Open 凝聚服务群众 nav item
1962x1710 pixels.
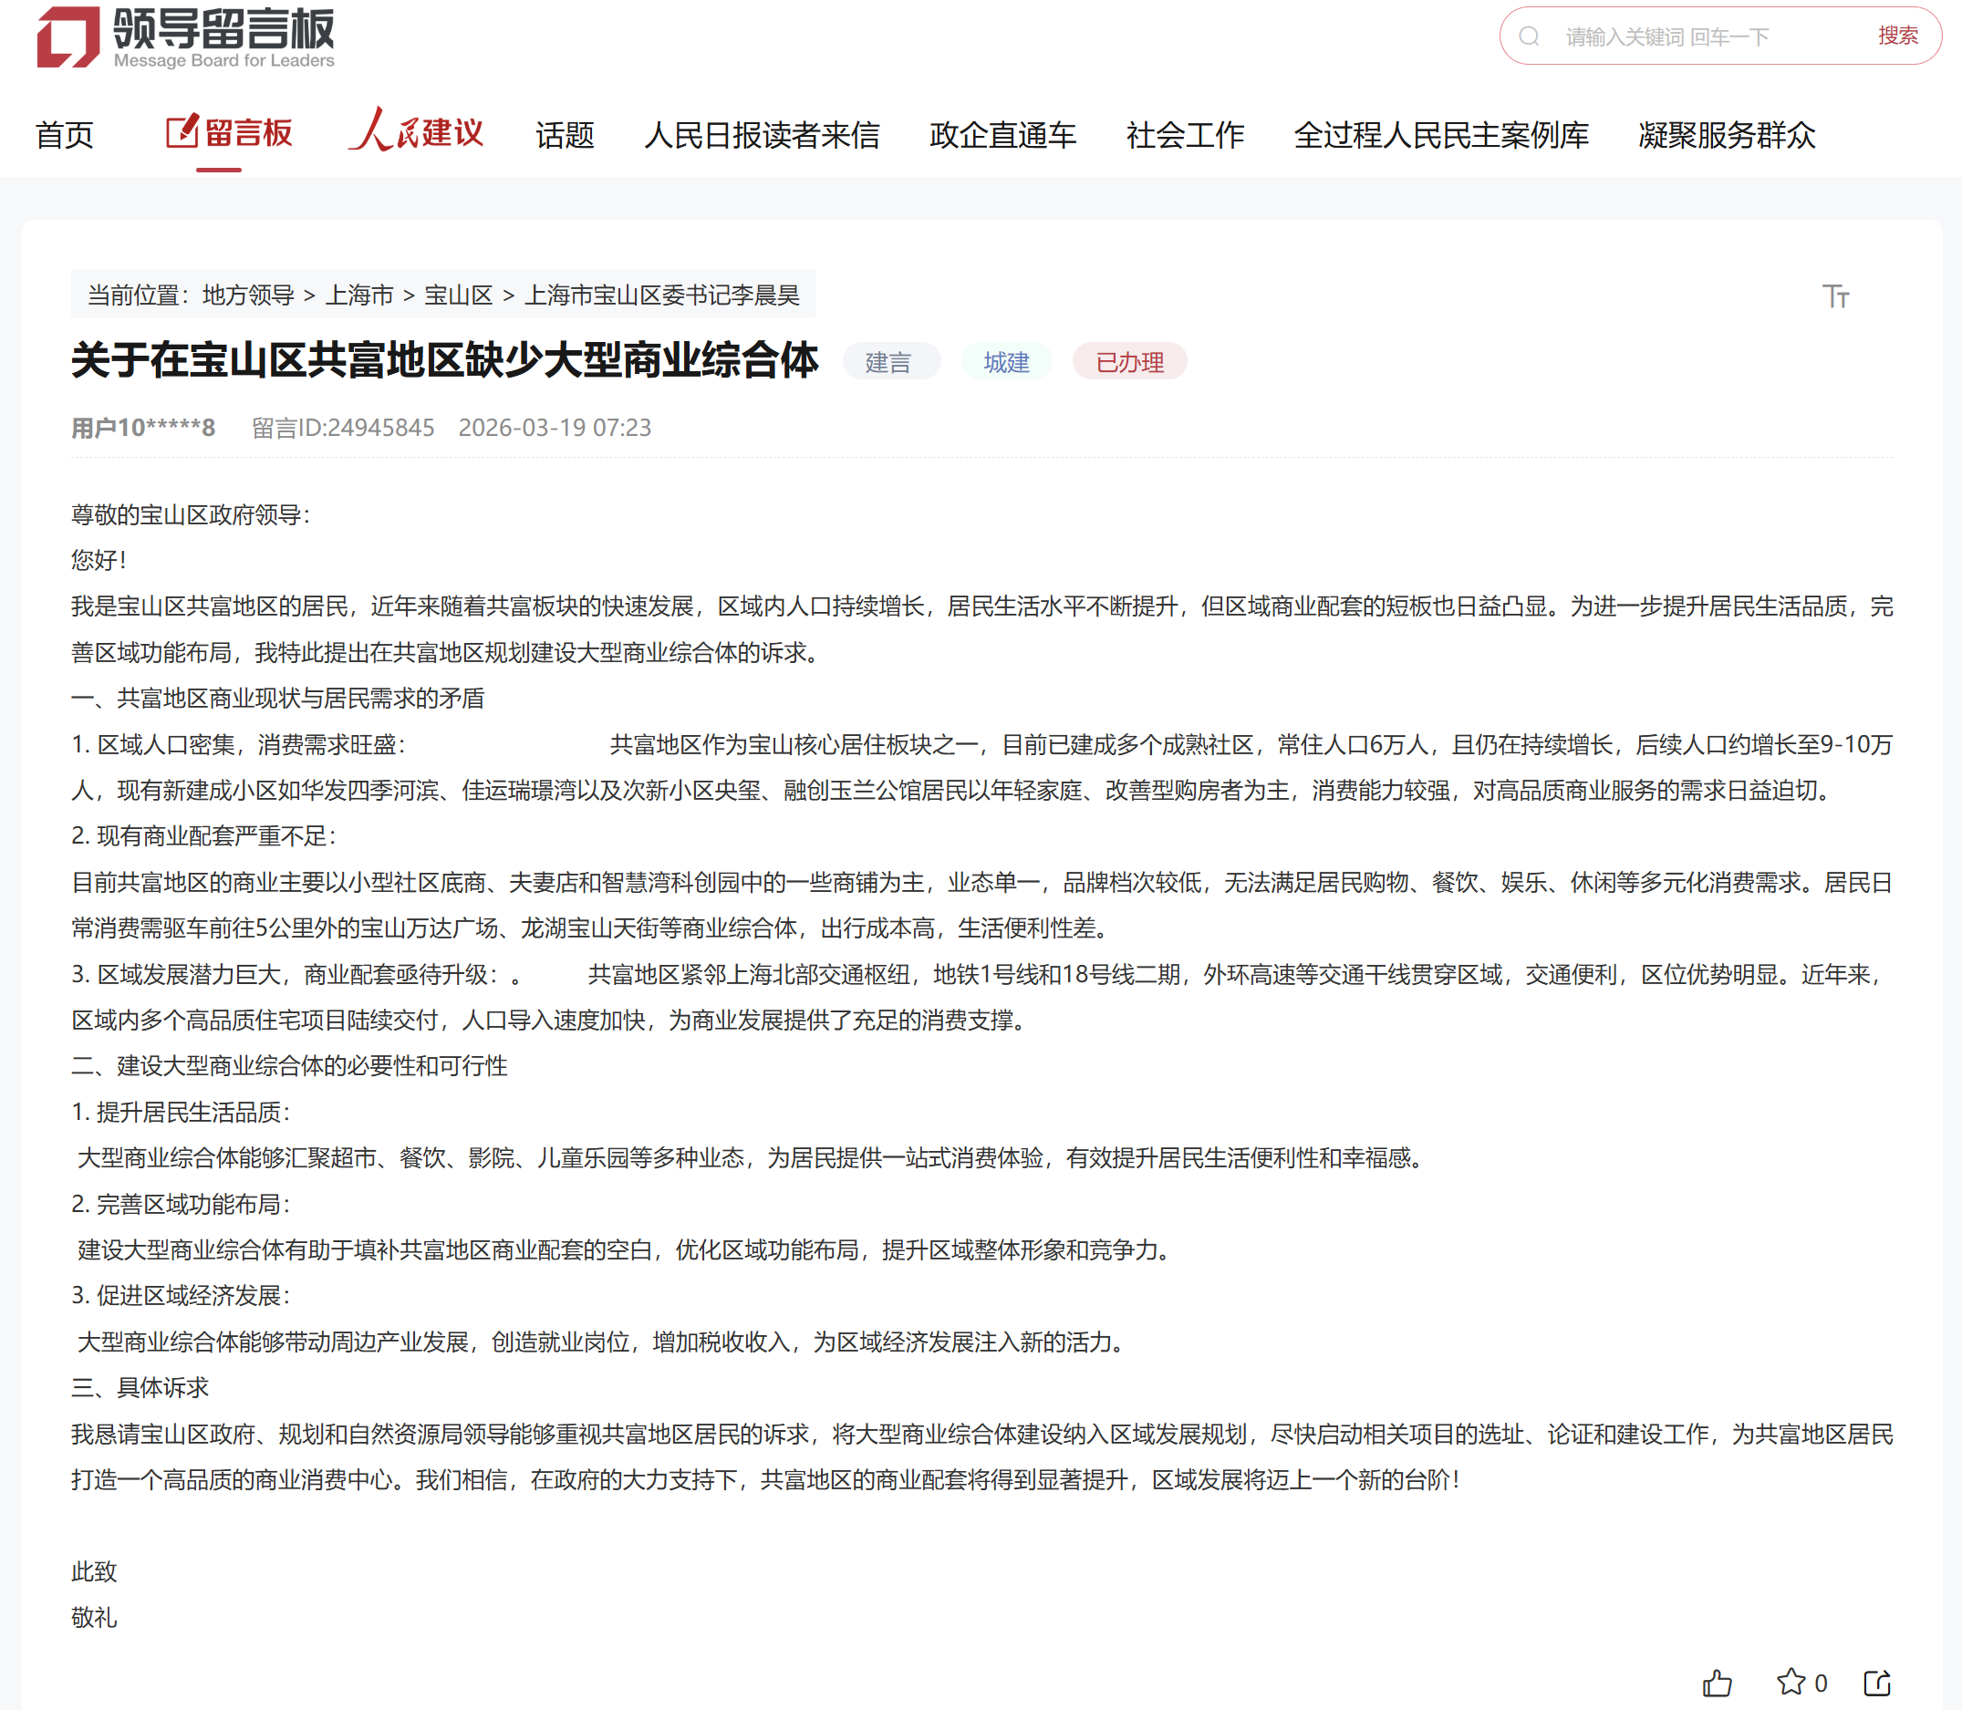tap(1728, 135)
